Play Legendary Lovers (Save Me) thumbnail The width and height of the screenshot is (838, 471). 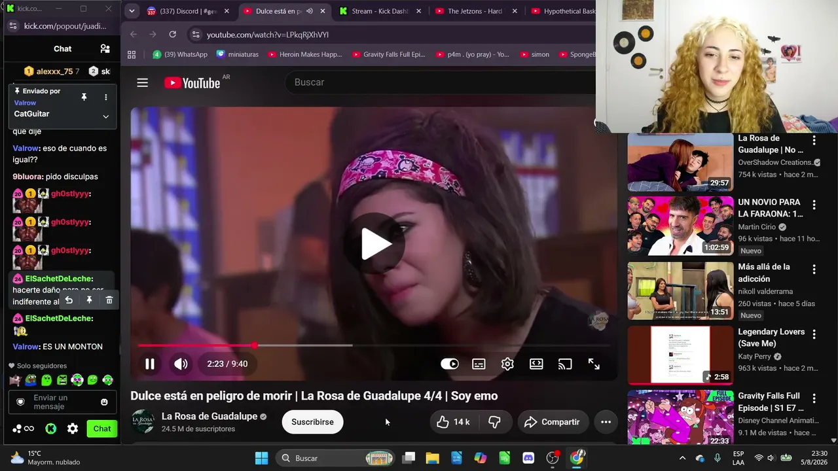coord(680,355)
